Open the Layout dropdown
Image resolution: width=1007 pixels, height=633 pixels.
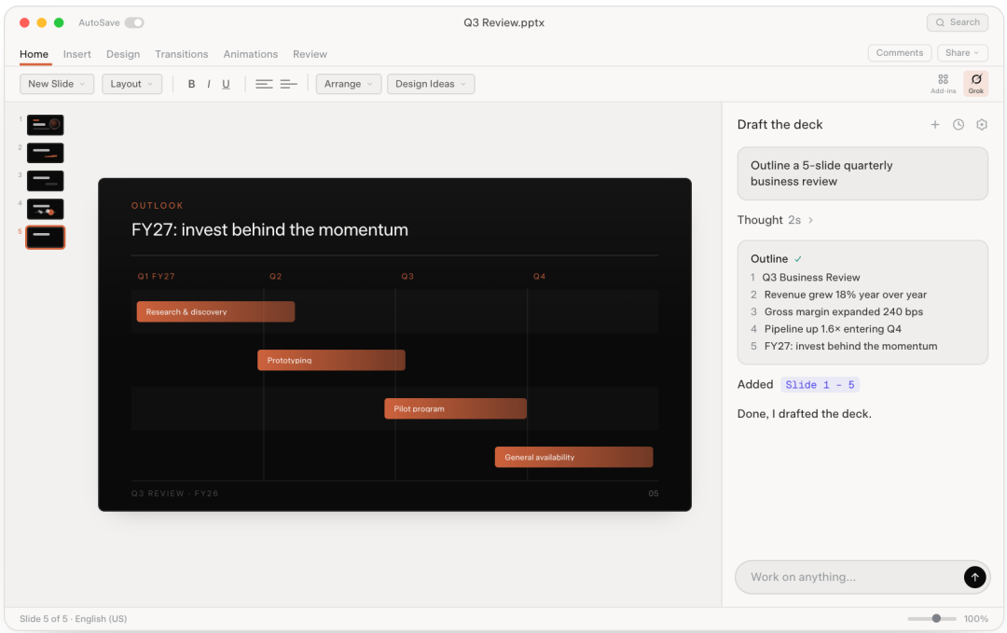point(131,84)
